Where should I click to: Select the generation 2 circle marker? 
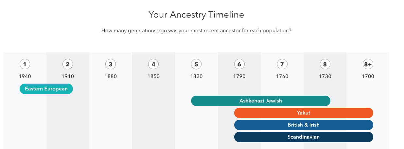click(x=67, y=64)
